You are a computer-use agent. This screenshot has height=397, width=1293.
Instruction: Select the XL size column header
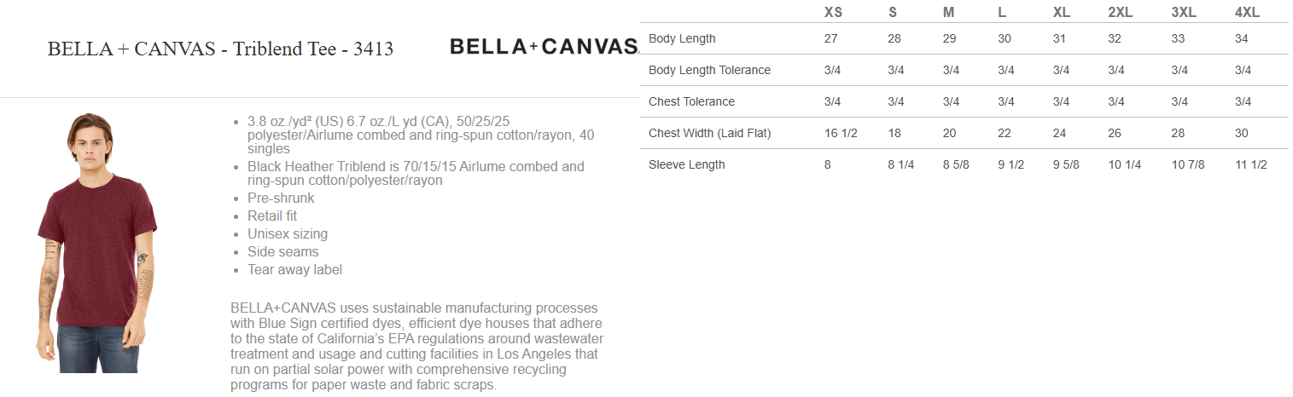[x=1061, y=13]
